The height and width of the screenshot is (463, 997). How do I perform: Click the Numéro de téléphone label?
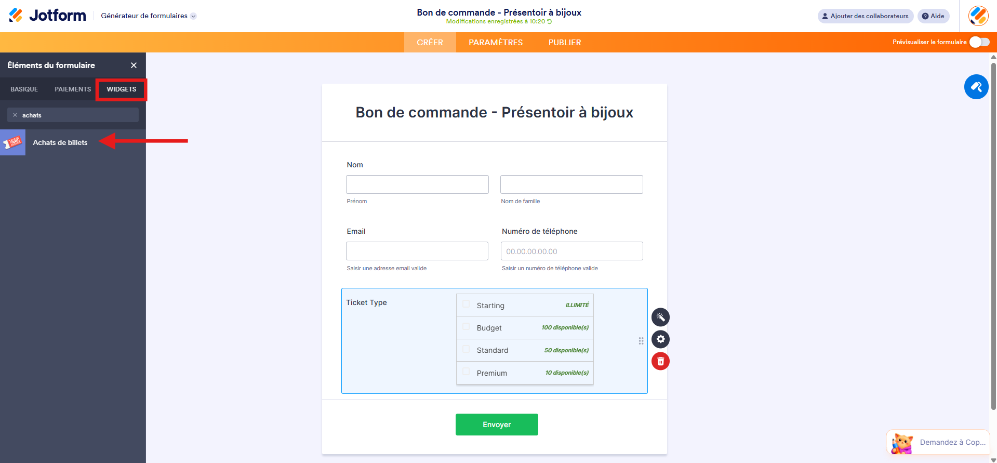point(539,231)
